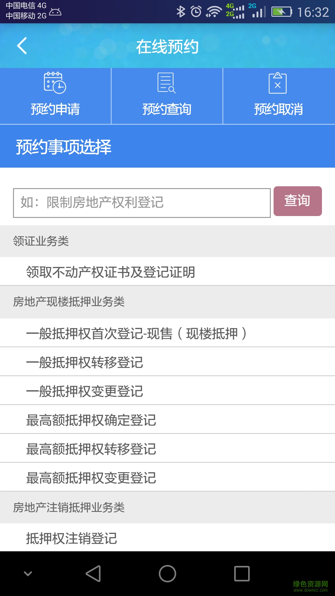Choose 最高额抵押权转移登记 item
The image size is (335, 596).
click(91, 449)
